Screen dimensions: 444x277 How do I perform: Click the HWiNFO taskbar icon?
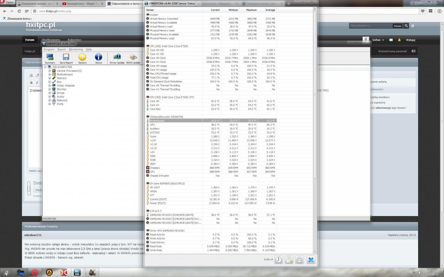click(77, 272)
